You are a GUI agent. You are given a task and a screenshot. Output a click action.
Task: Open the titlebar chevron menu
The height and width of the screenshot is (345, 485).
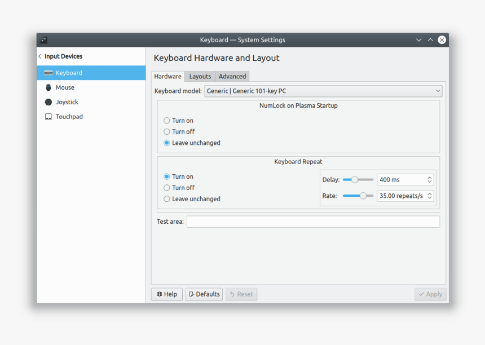point(418,40)
